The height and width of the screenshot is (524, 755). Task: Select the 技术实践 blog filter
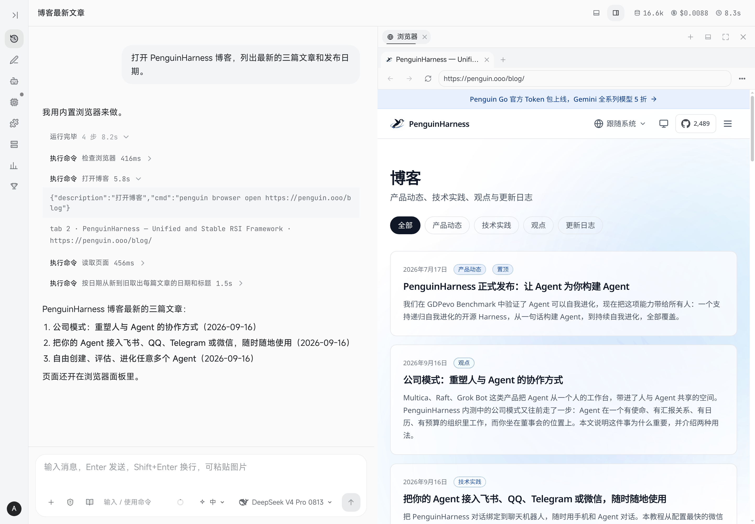(496, 225)
